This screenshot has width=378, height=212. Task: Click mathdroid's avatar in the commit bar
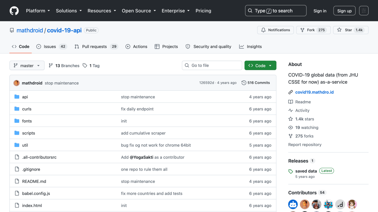point(16,83)
